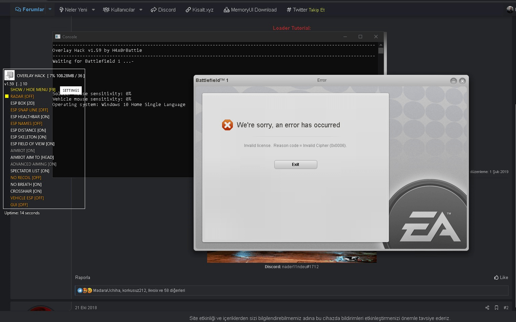Minimize the Console window
516x322 pixels.
[x=345, y=37]
